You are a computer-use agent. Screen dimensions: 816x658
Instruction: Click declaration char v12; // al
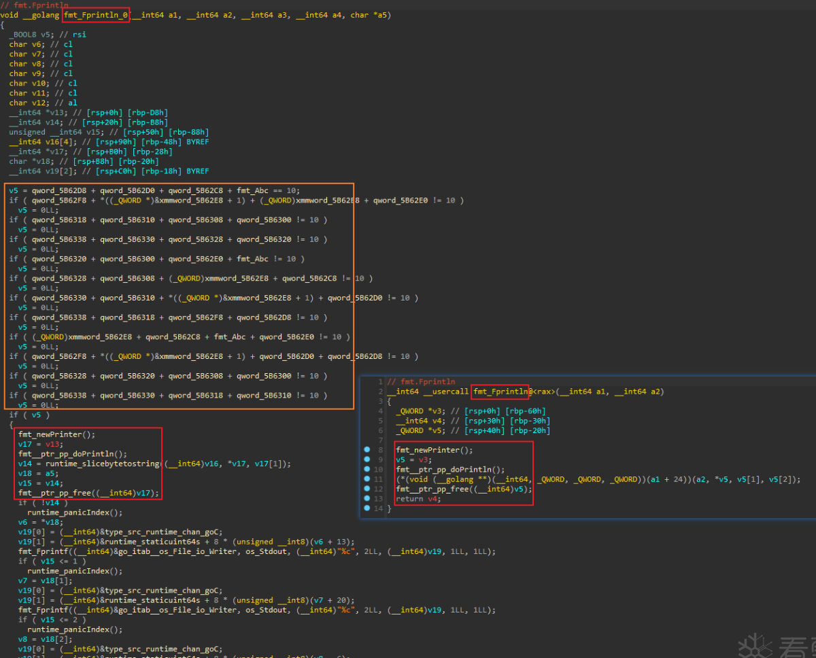coord(44,103)
